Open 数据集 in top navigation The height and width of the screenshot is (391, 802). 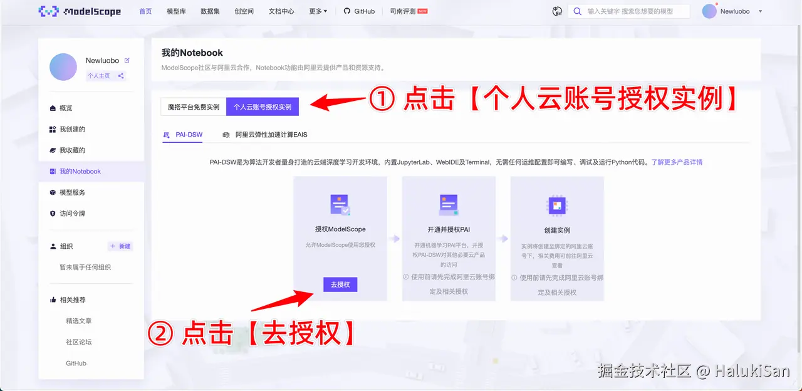210,11
